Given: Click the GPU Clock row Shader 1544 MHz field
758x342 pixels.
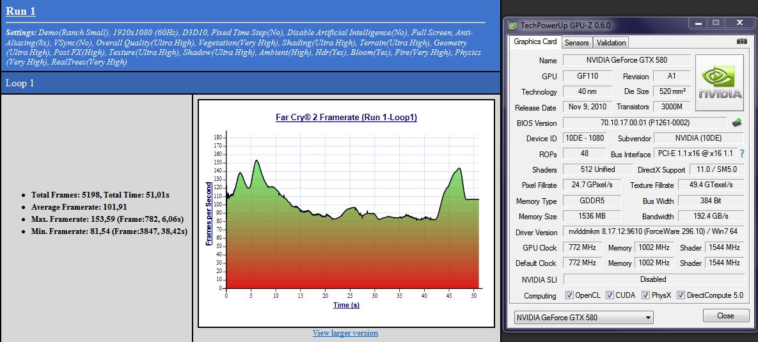Looking at the screenshot, I should [725, 247].
